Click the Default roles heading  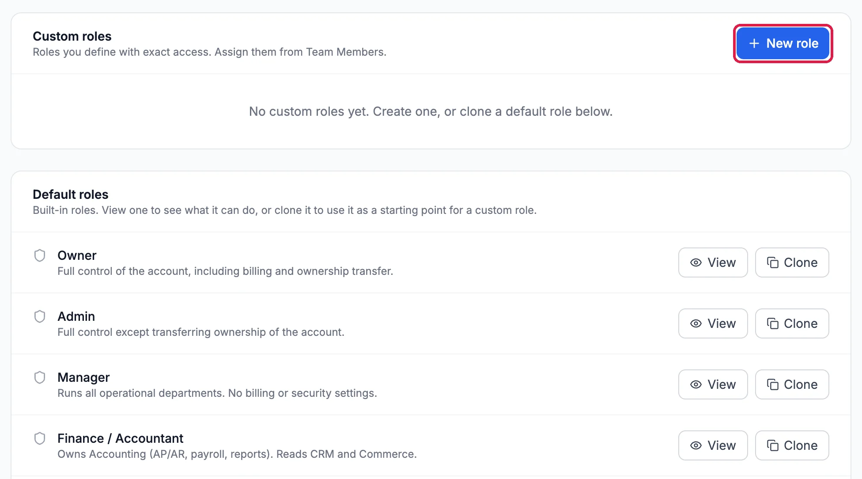70,194
